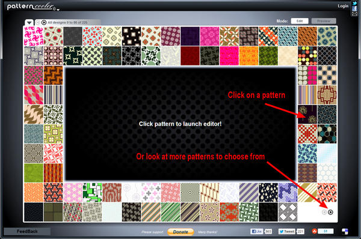Open dropdown arrow beside the Patterncooler logo
The image size is (361, 239).
click(x=58, y=10)
